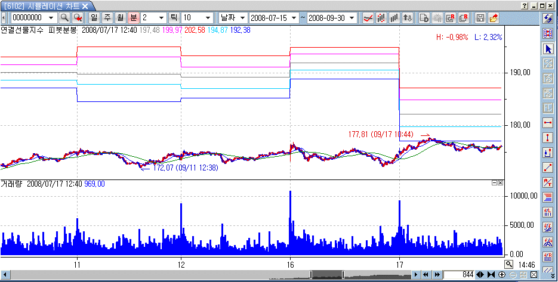Viewport: 558px width, 282px height.
Task: Toggle the 틱 (tick) period button
Action: [x=175, y=17]
